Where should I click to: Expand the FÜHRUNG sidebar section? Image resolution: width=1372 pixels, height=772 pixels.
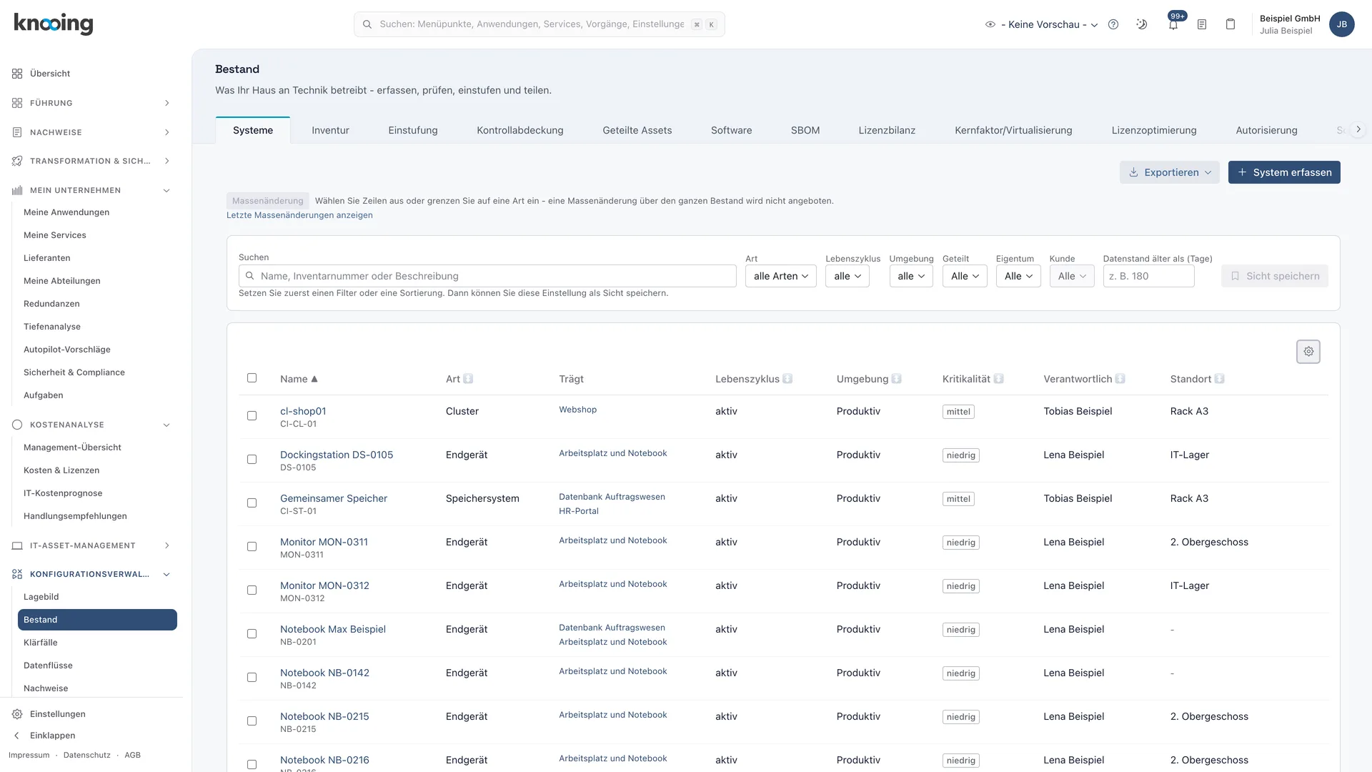pyautogui.click(x=91, y=103)
